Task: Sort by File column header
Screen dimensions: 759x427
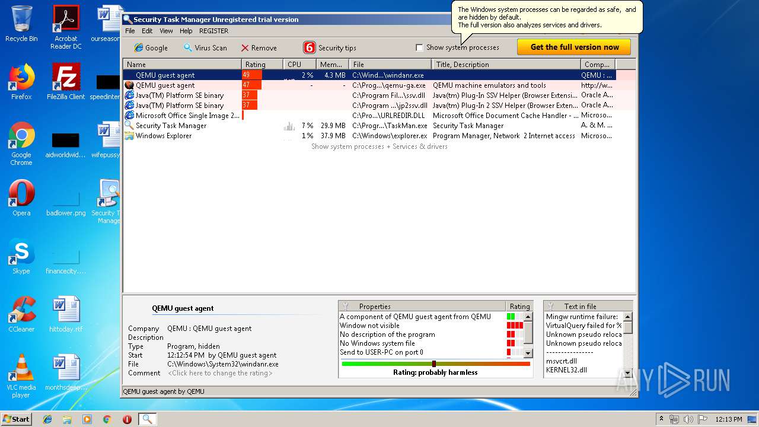Action: tap(390, 64)
